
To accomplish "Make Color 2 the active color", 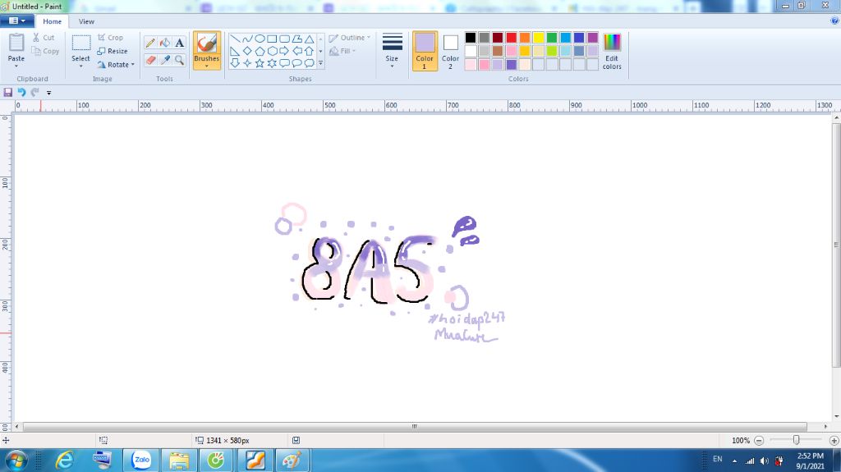I will click(x=451, y=51).
